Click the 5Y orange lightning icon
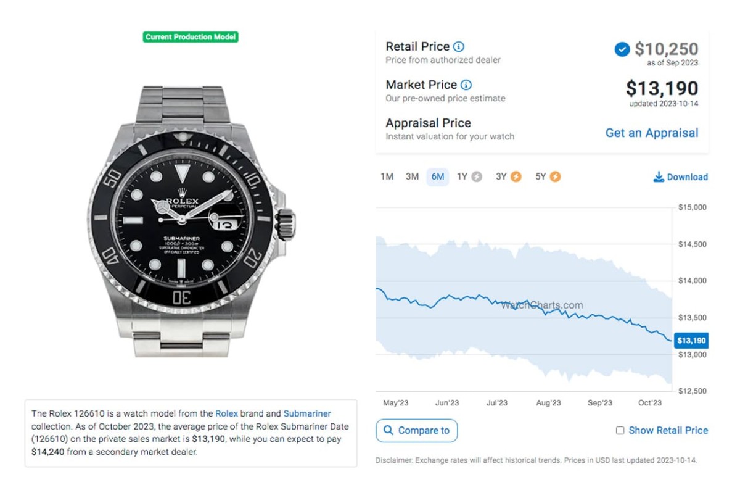The image size is (740, 490). pyautogui.click(x=556, y=176)
